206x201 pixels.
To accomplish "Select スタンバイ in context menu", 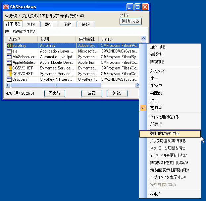I will (170, 71).
